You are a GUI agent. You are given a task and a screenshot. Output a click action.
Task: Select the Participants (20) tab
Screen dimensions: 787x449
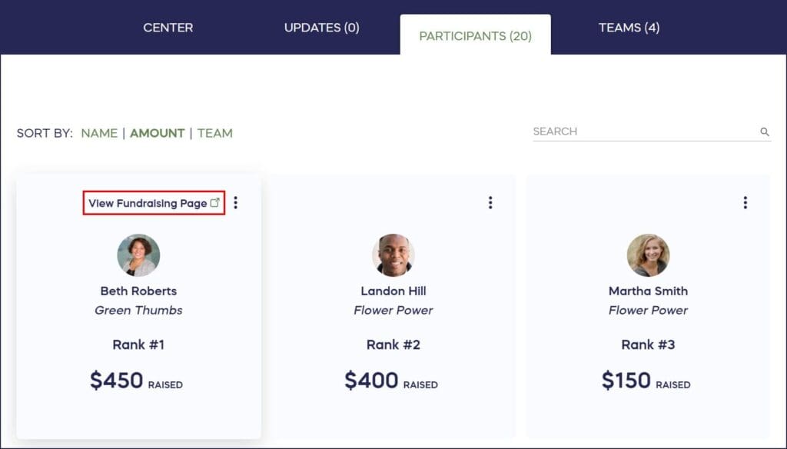tap(475, 35)
